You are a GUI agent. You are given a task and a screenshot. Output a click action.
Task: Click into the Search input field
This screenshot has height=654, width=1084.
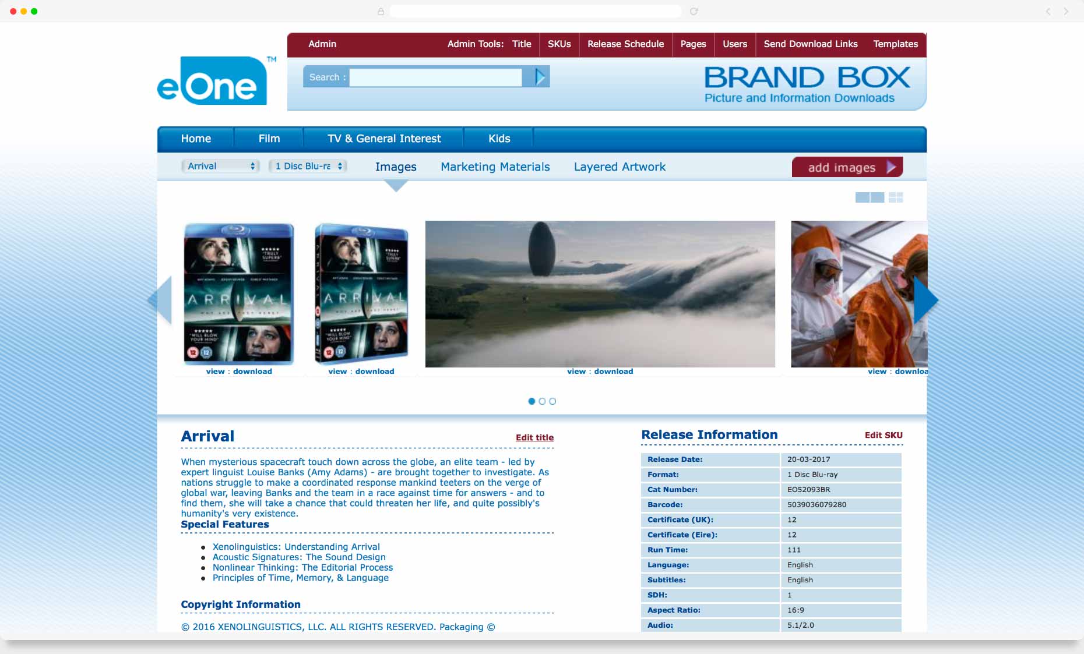[x=435, y=77]
